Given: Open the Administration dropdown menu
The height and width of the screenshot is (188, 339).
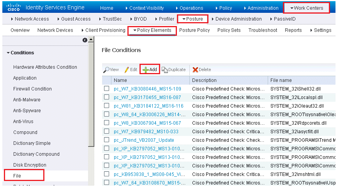Looking at the screenshot, I should coord(261,8).
